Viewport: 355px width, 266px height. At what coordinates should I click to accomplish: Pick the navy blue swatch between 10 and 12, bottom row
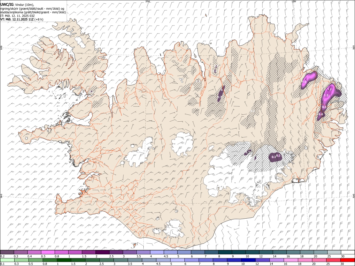click(248, 260)
